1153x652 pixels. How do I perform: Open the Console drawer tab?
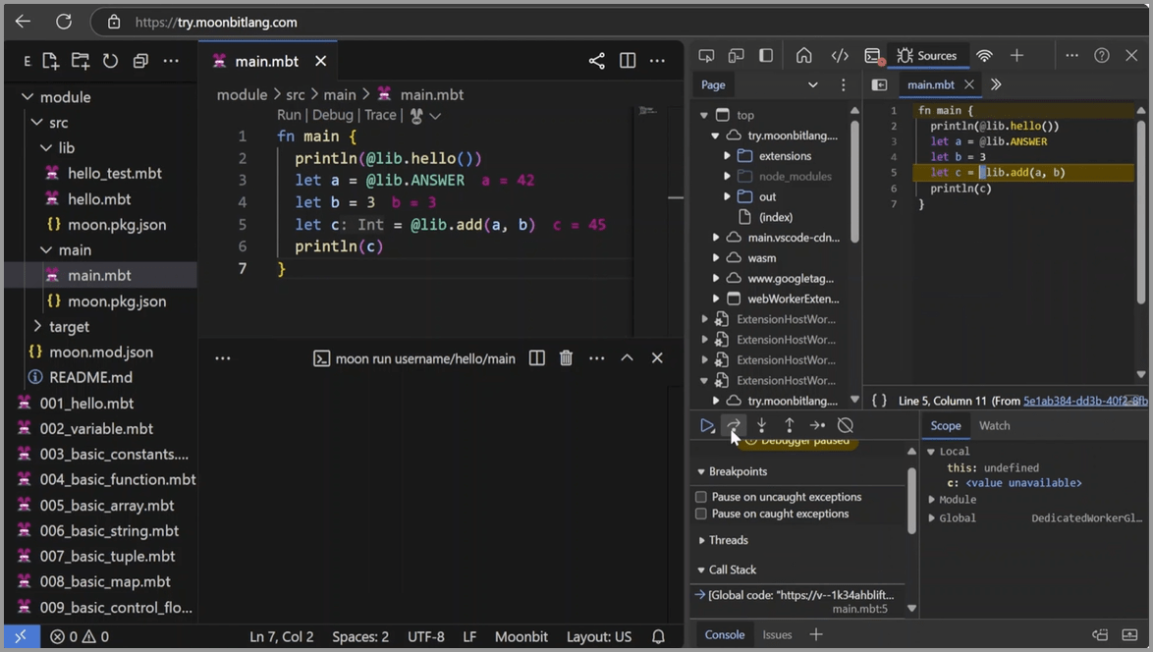(x=724, y=635)
